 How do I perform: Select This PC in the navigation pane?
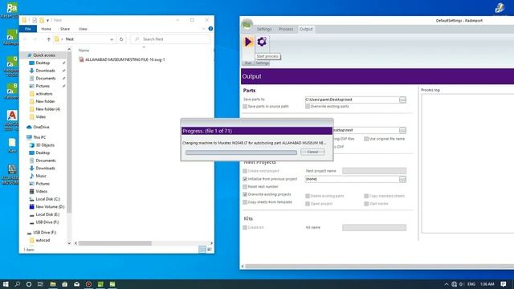[x=39, y=137]
